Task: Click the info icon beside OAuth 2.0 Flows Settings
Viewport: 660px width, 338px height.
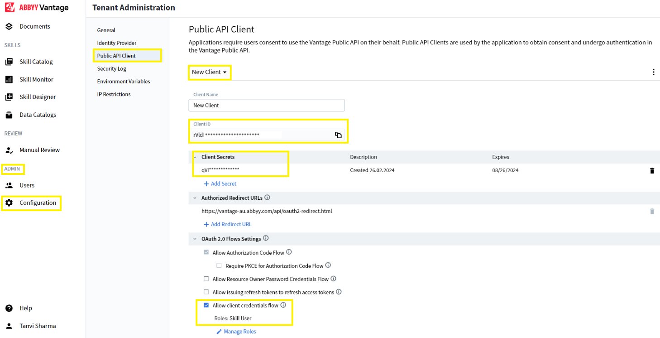Action: (266, 238)
